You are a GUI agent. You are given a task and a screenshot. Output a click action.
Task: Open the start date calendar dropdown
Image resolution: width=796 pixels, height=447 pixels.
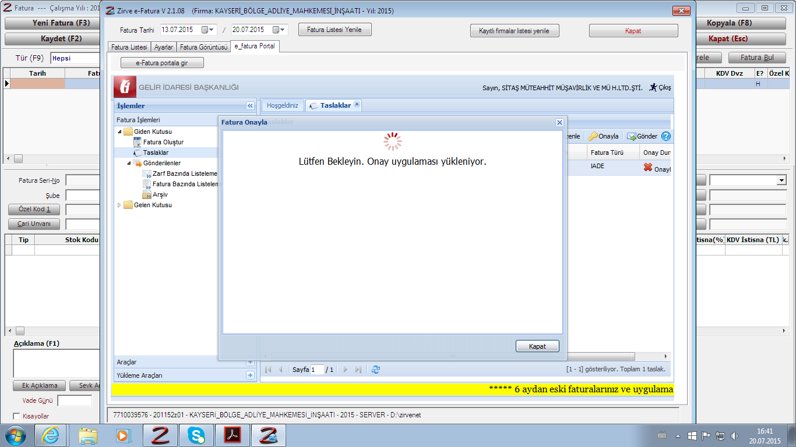207,30
